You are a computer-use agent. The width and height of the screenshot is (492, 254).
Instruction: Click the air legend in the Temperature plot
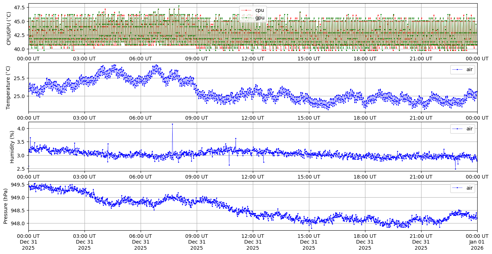(463, 70)
